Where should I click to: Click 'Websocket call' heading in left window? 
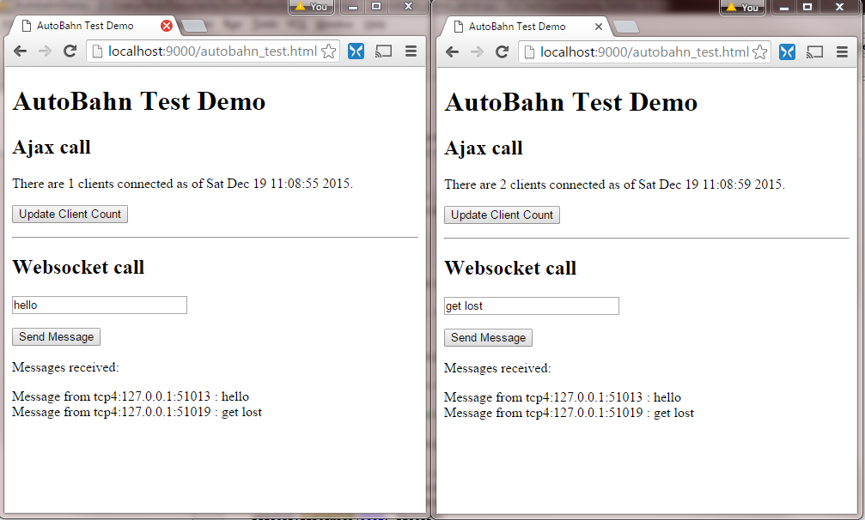(78, 267)
